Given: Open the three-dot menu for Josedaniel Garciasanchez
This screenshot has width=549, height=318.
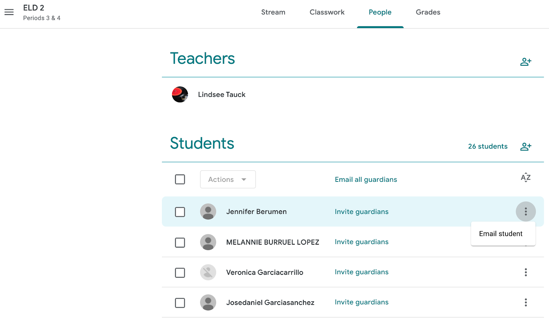Looking at the screenshot, I should tap(526, 302).
